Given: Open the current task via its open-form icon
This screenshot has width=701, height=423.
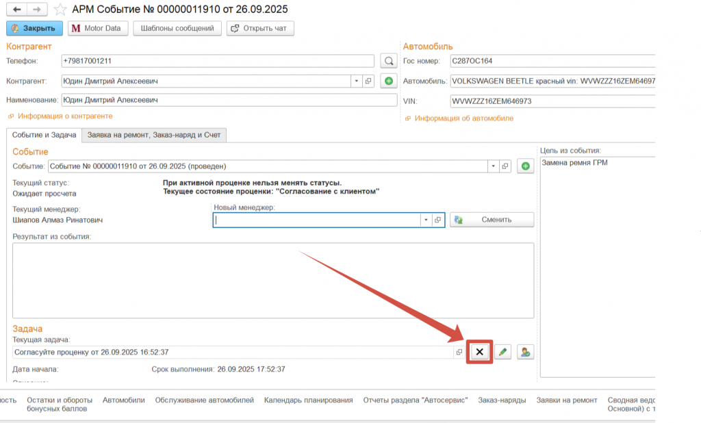Looking at the screenshot, I should click(x=459, y=352).
